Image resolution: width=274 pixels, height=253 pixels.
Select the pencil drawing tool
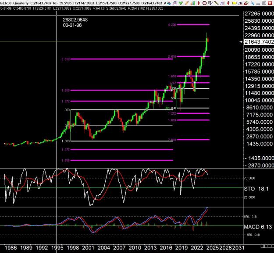click(x=187, y=3)
